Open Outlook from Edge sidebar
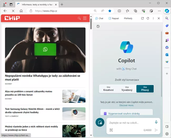This screenshot has width=171, height=138. pyautogui.click(x=167, y=55)
